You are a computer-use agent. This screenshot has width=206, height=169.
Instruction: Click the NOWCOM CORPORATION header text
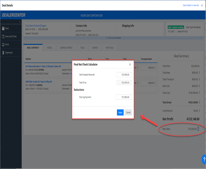(91, 16)
